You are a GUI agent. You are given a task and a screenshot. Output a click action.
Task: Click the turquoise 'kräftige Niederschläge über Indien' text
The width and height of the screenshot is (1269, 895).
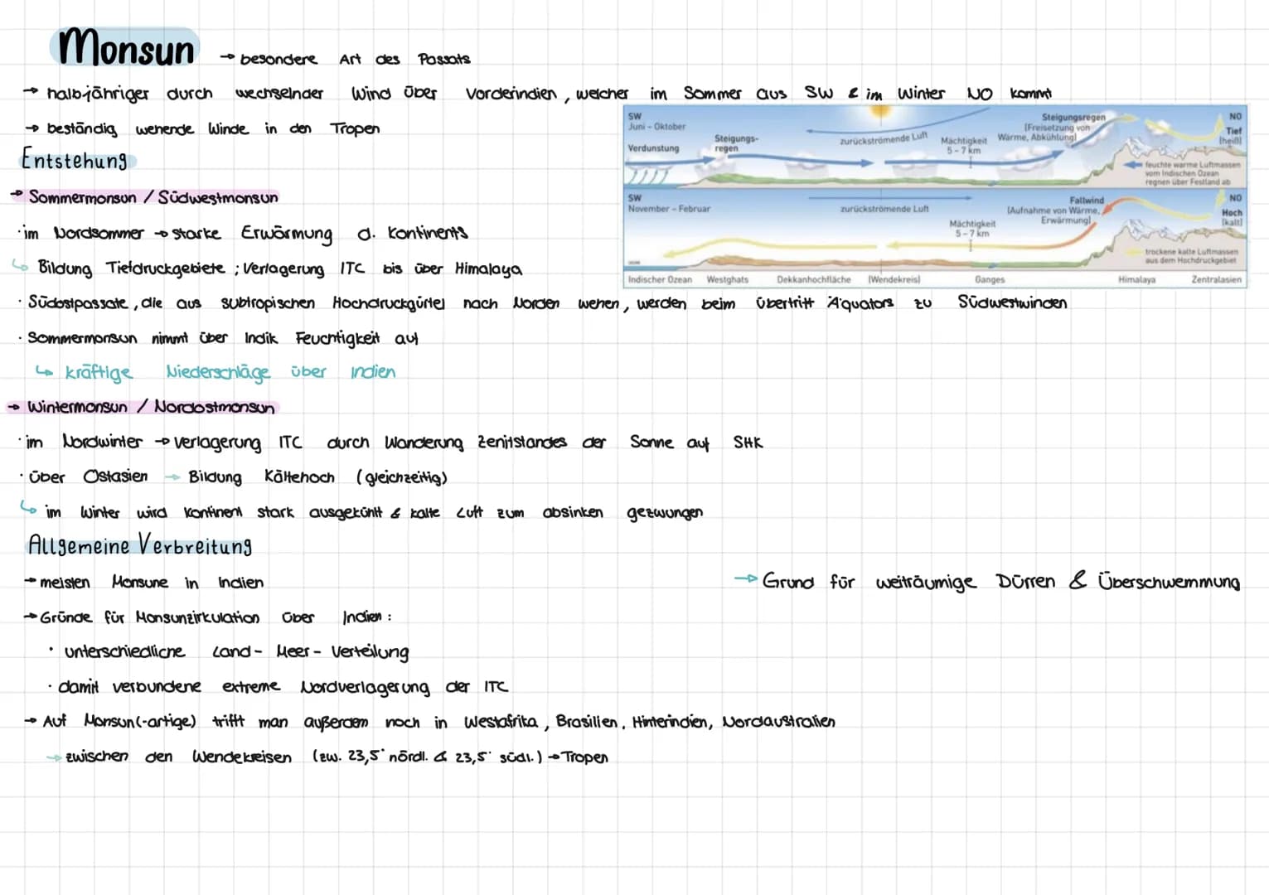click(x=230, y=372)
